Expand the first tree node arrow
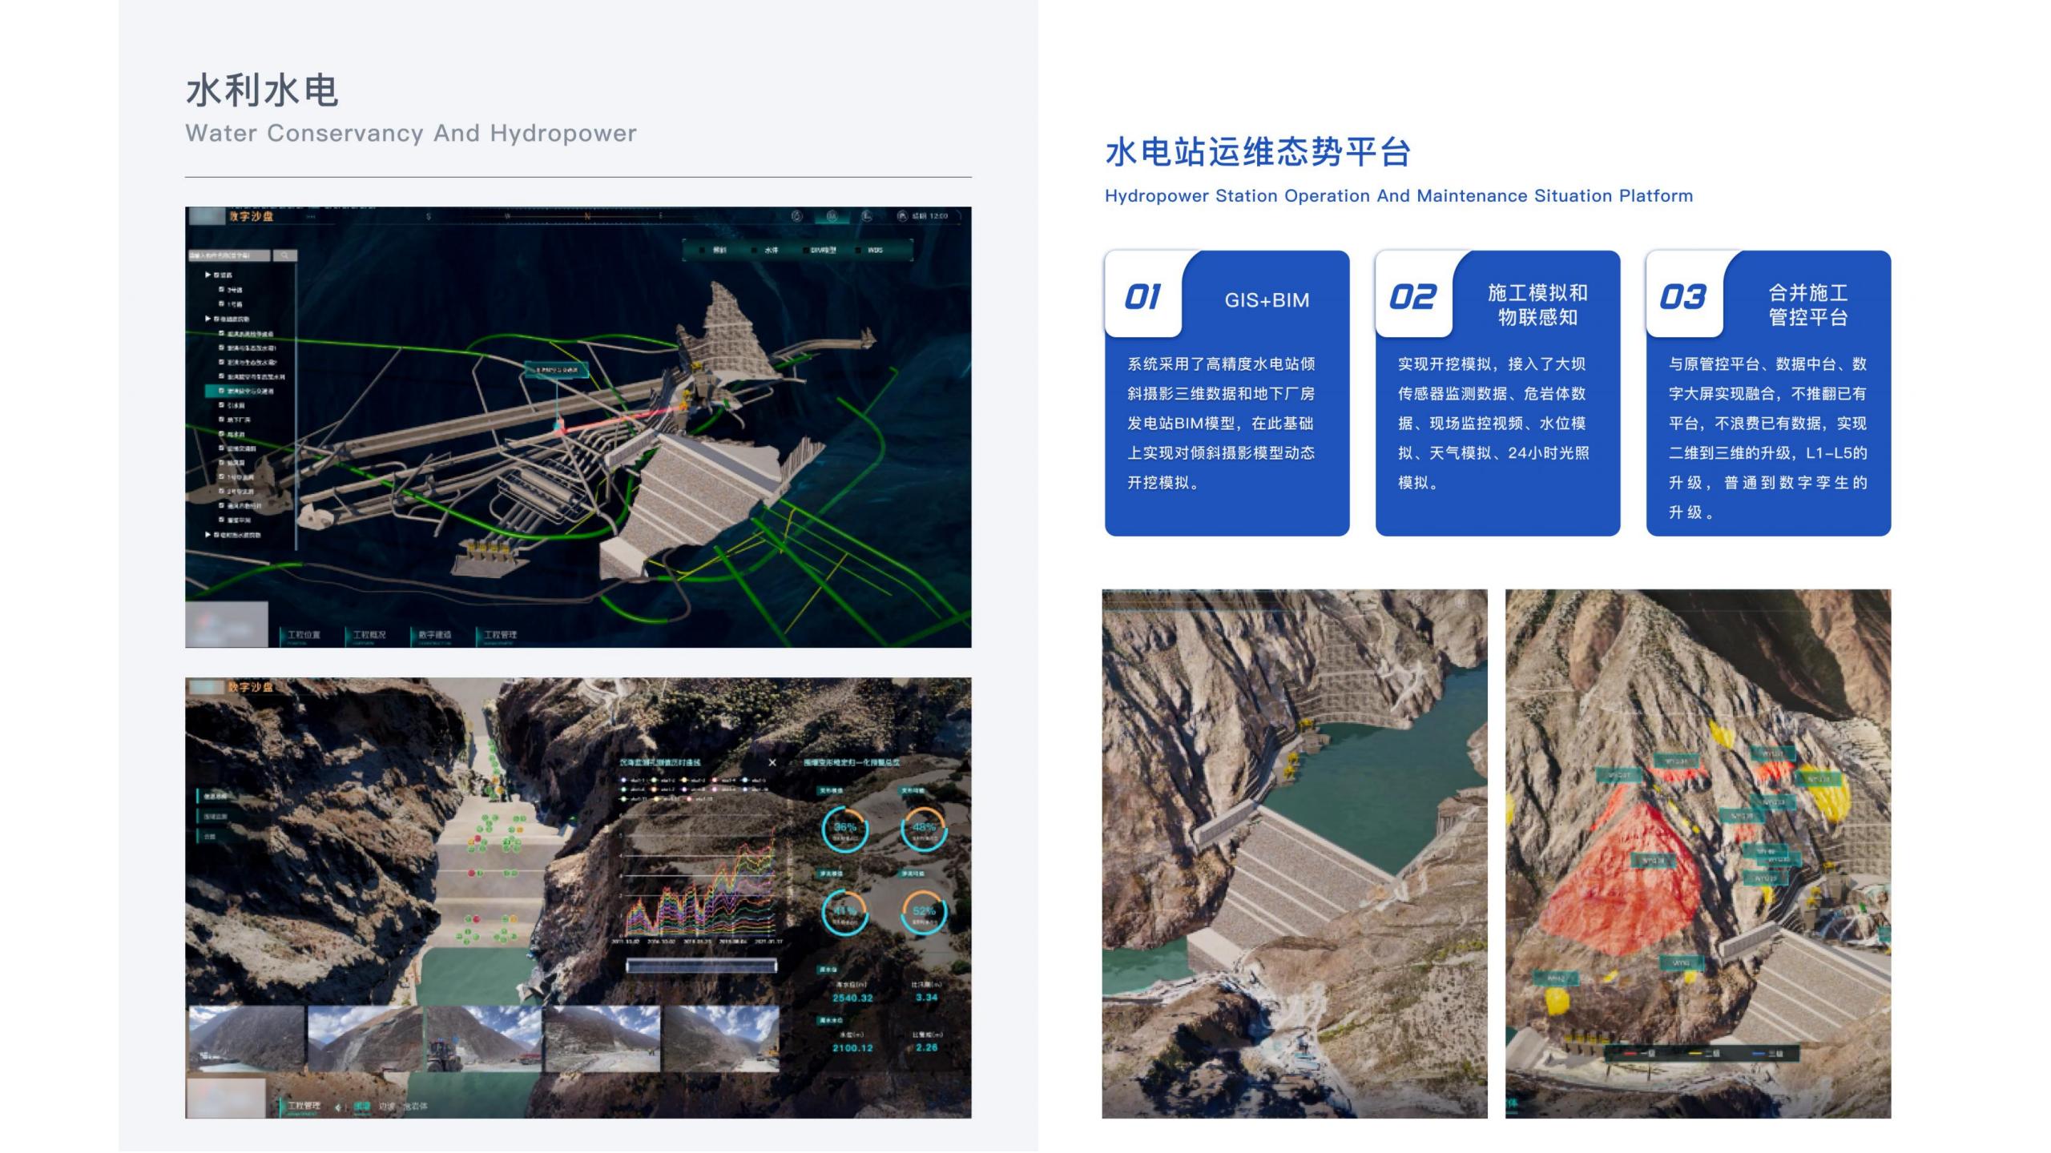Viewport: 2051px width, 1153px height. point(208,275)
